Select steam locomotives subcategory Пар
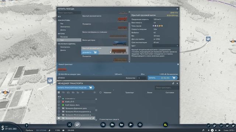This screenshot has height=132, width=236. pos(62,23)
